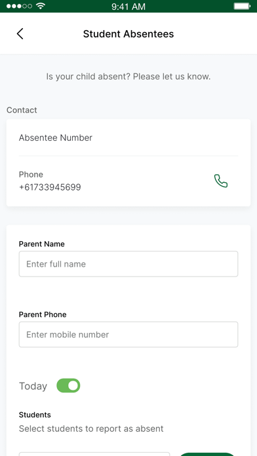Tap the signal strength dots
Image resolution: width=257 pixels, height=456 pixels.
coord(19,6)
